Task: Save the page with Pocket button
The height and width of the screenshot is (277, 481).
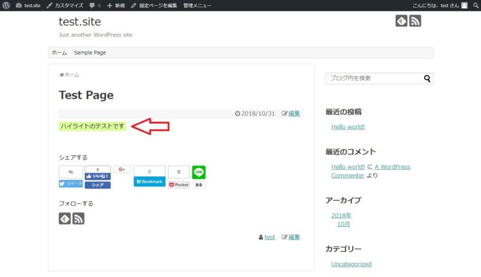Action: tap(179, 184)
